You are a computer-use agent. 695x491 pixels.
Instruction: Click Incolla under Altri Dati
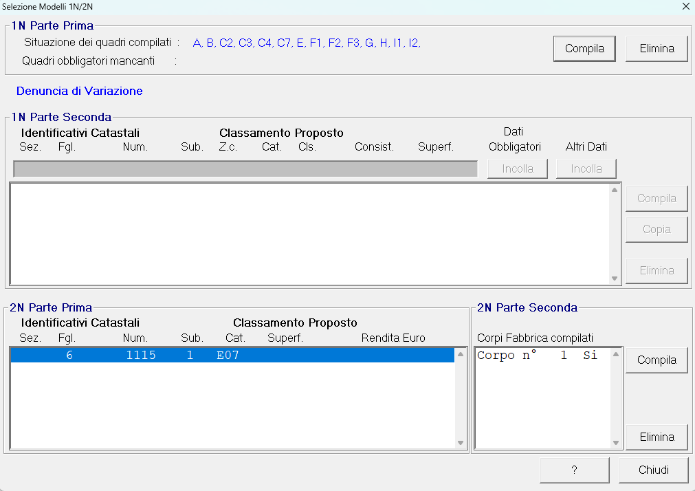tap(586, 168)
